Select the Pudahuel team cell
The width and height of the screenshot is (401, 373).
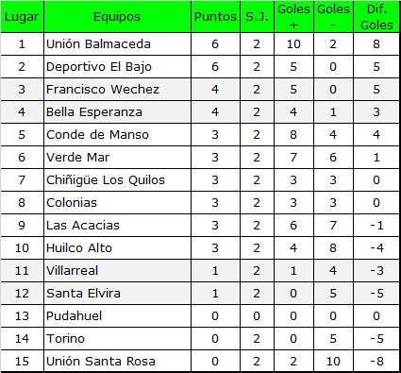pos(117,316)
